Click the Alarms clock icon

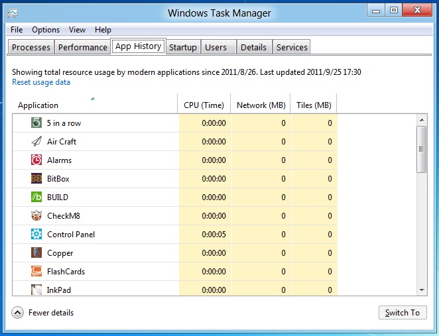coord(36,160)
